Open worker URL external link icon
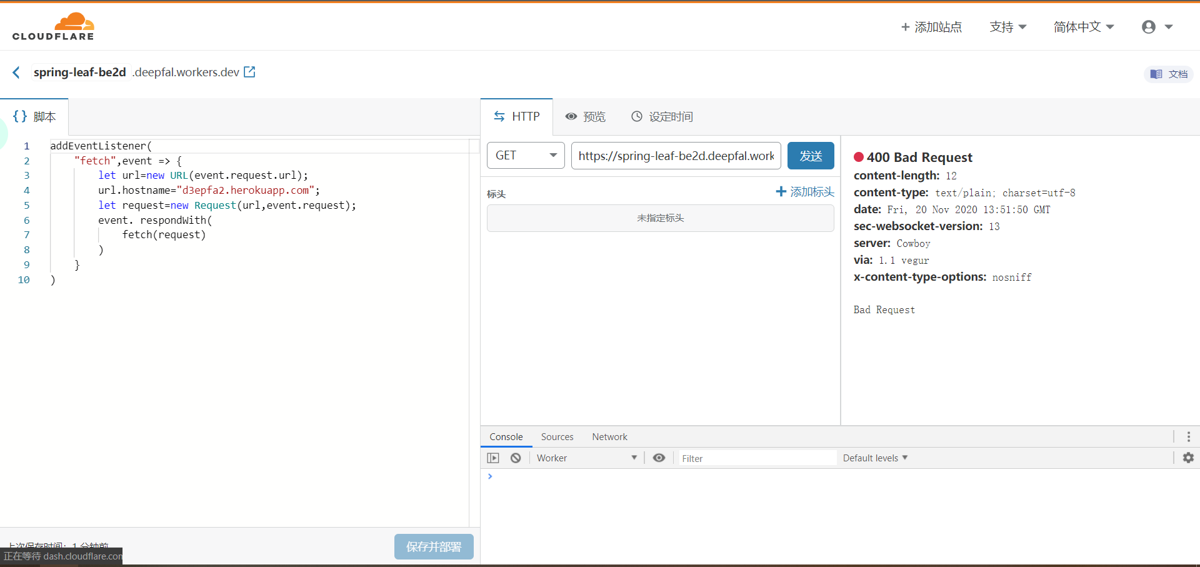Screen dimensions: 1200x567 point(249,72)
